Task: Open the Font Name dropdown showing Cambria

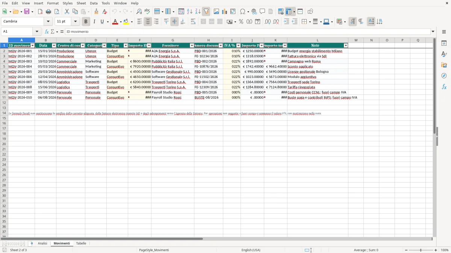Action: 48,22
